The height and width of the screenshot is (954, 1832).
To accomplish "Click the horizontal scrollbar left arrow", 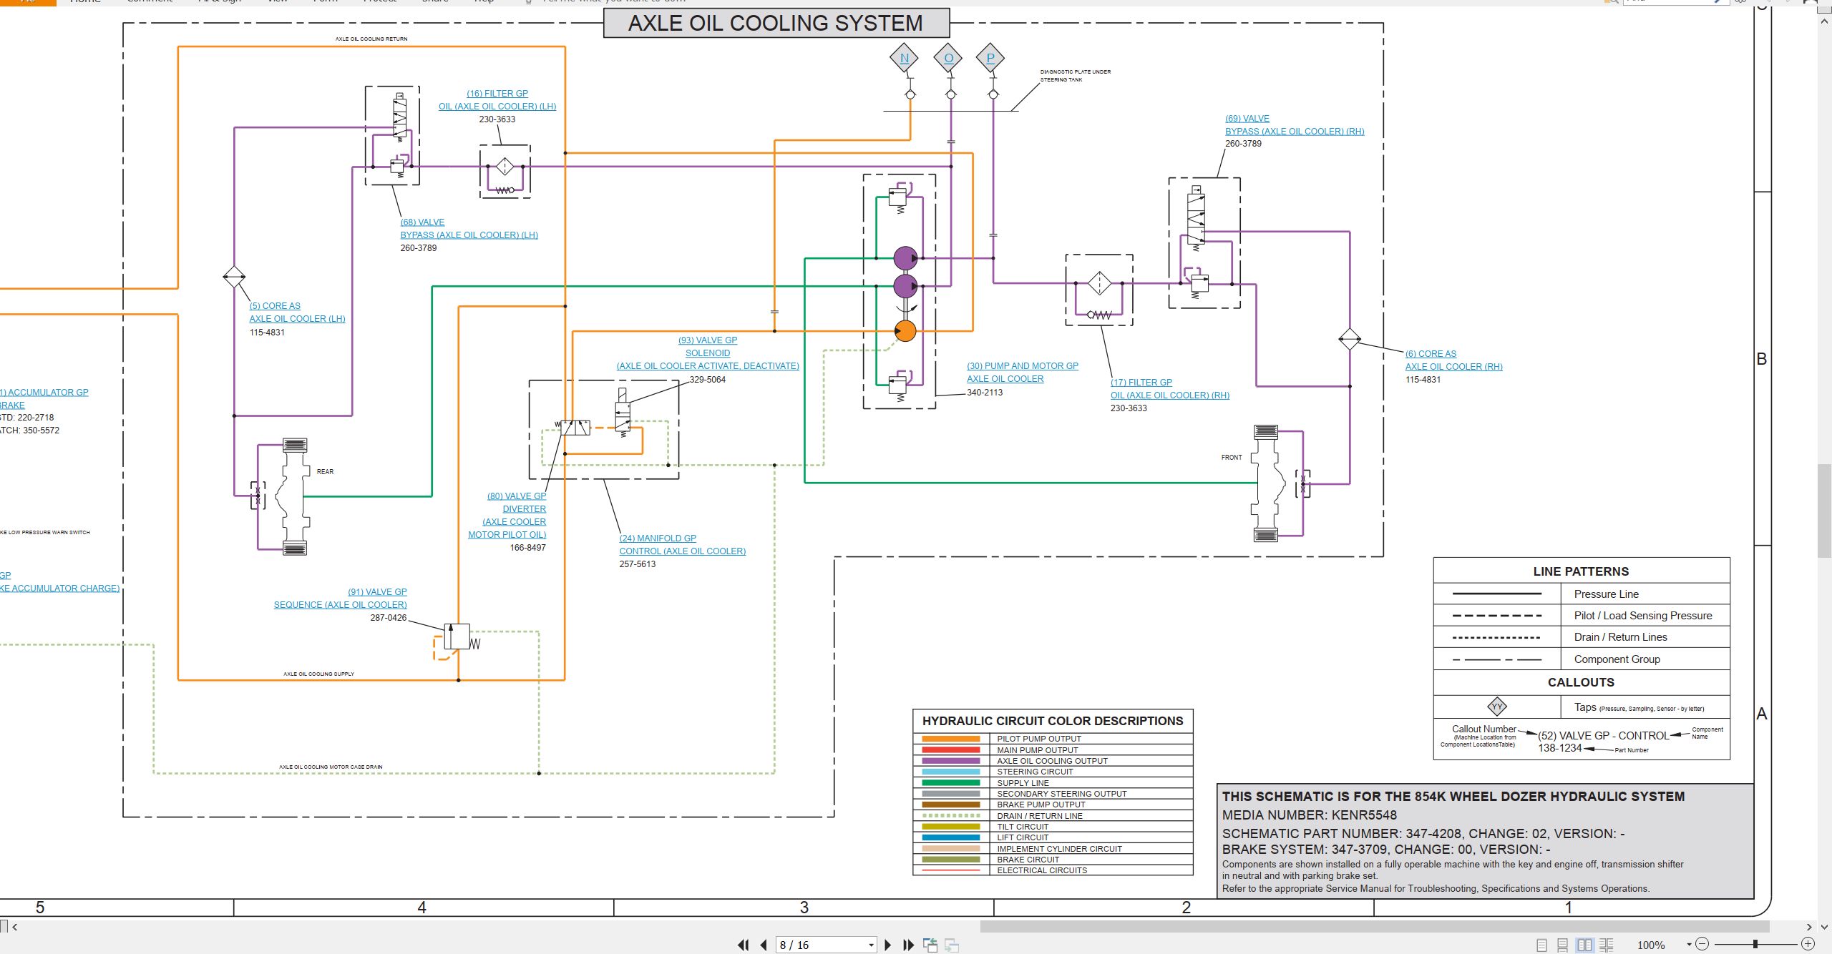I will (14, 927).
